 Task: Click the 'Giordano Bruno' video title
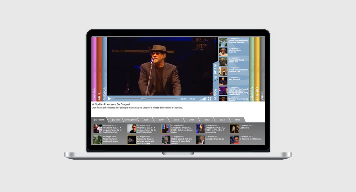[145, 141]
